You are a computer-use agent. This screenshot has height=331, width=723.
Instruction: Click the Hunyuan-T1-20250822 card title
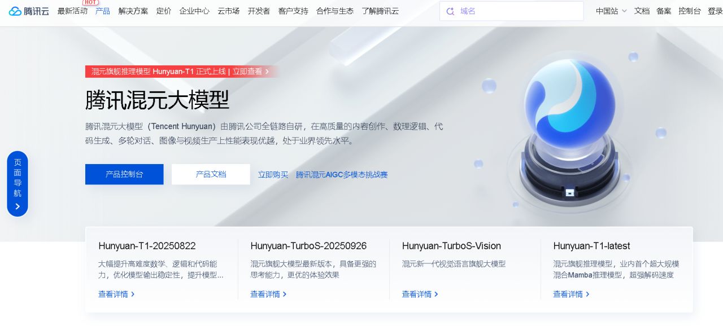[147, 246]
